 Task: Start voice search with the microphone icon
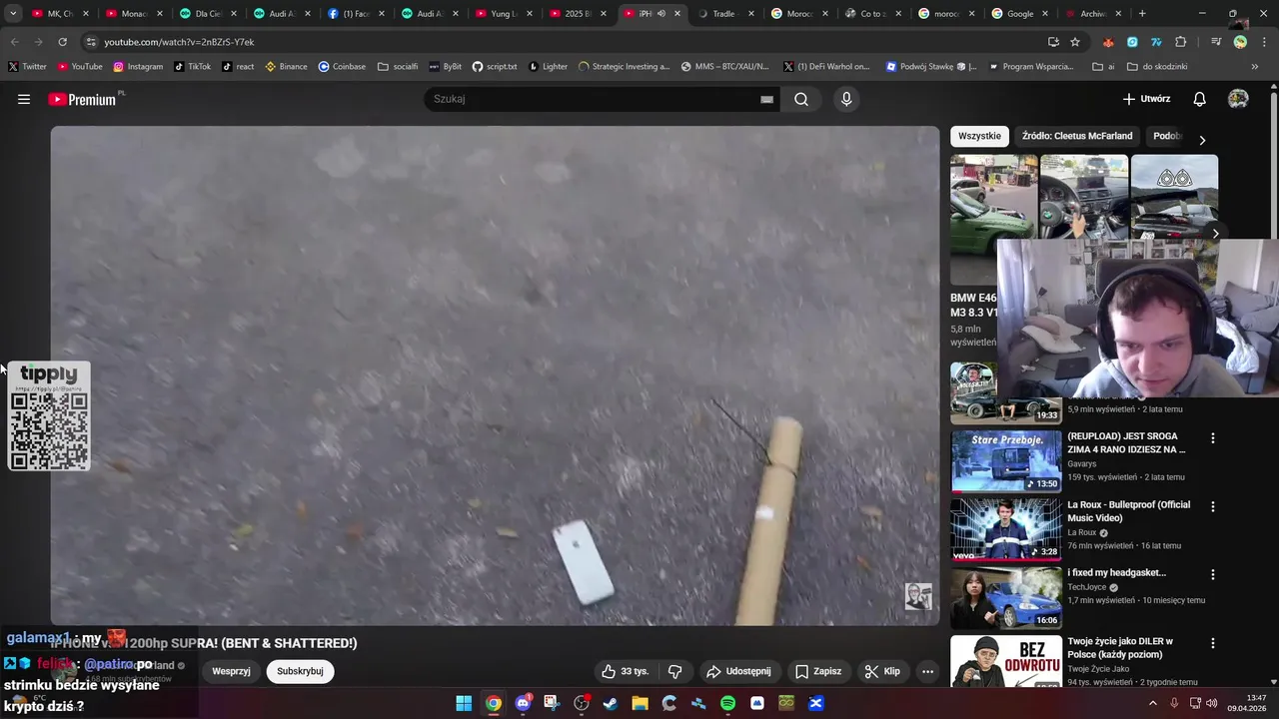pos(846,99)
